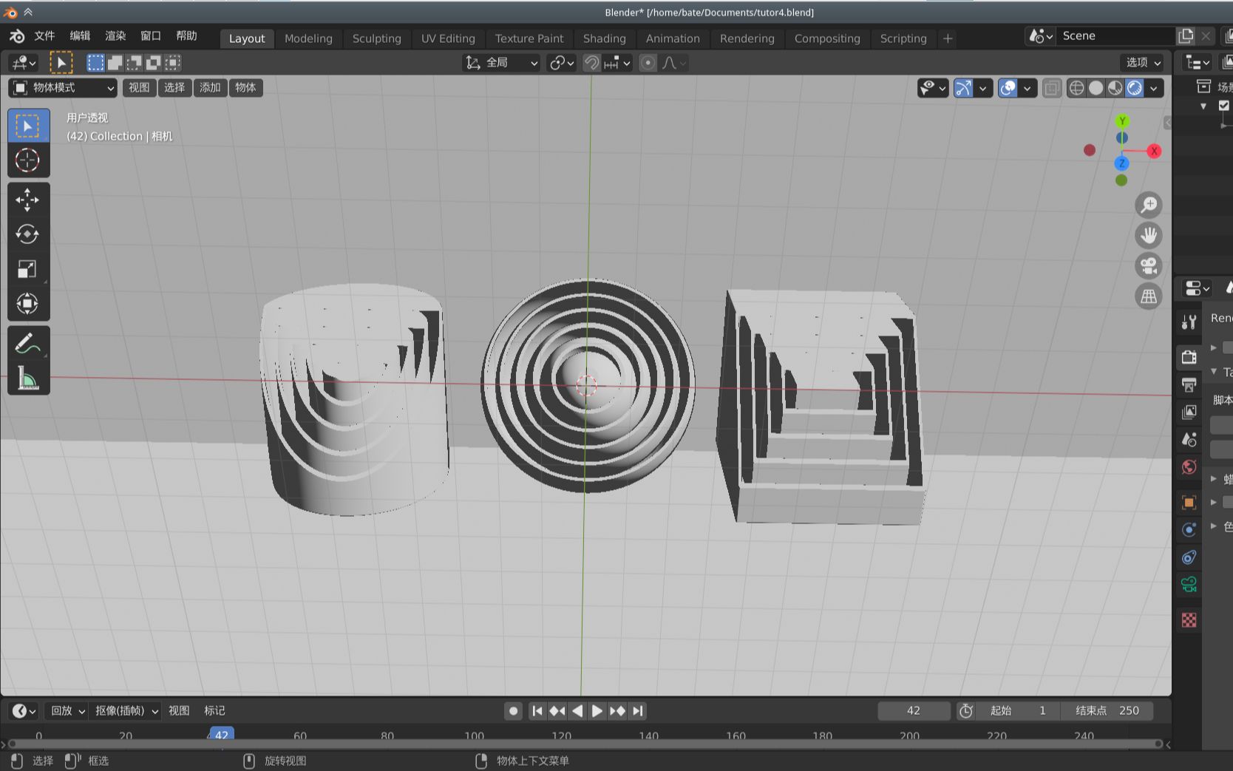Viewport: 1233px width, 771px height.
Task: Select the Measure tool
Action: [x=27, y=378]
